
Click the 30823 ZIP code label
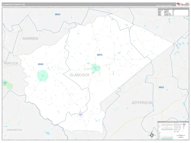coord(161,87)
